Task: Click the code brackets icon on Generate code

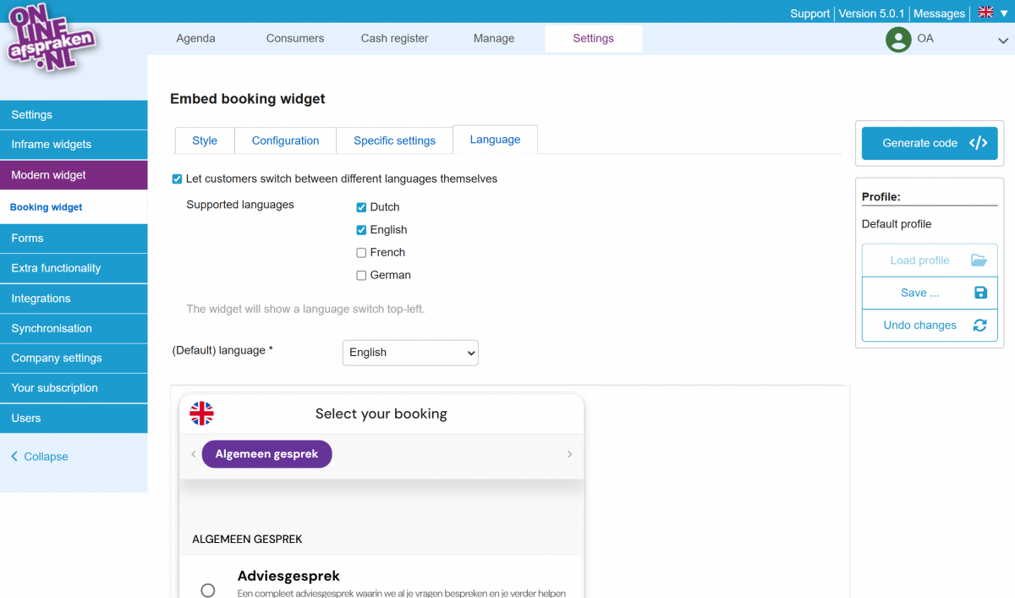Action: pyautogui.click(x=978, y=143)
